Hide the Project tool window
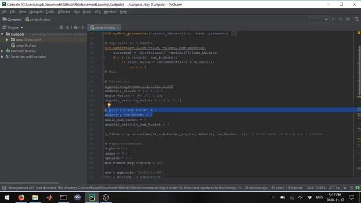This screenshot has width=361, height=203. (83, 28)
